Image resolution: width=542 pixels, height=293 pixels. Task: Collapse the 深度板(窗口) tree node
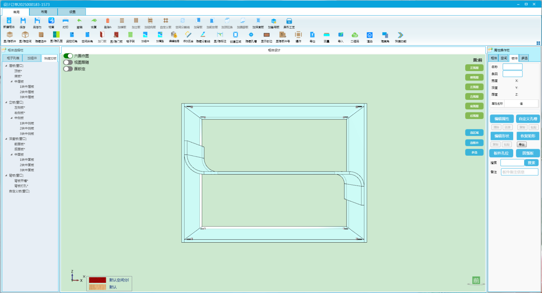point(6,139)
